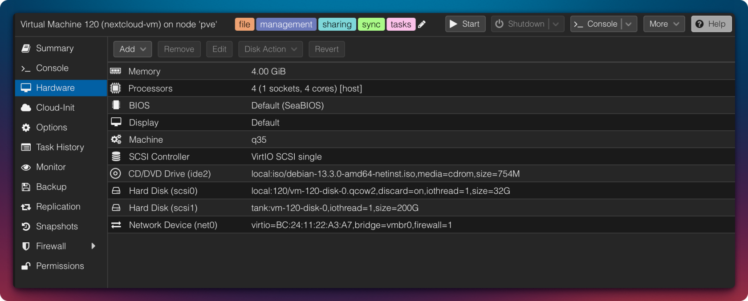Click the orange 'file' tag
The width and height of the screenshot is (748, 301).
click(x=244, y=24)
